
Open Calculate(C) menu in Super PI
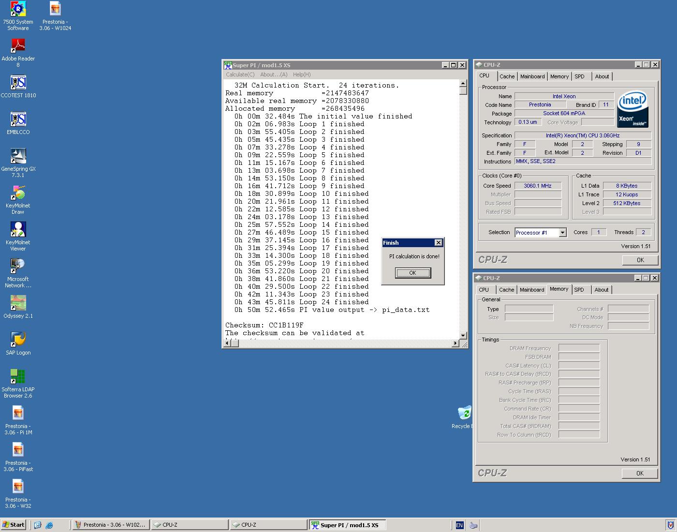(240, 74)
